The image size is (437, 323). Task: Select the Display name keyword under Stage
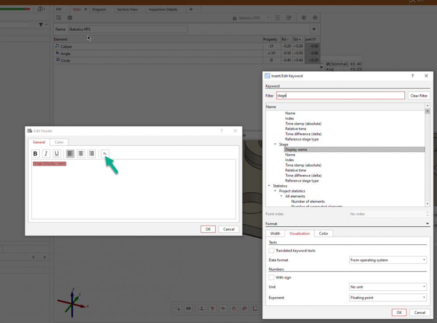[296, 149]
